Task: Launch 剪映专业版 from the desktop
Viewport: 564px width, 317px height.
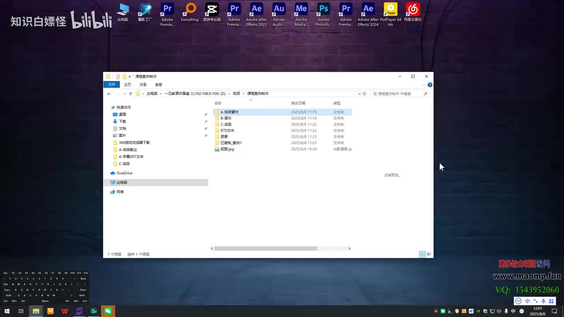Action: click(212, 12)
